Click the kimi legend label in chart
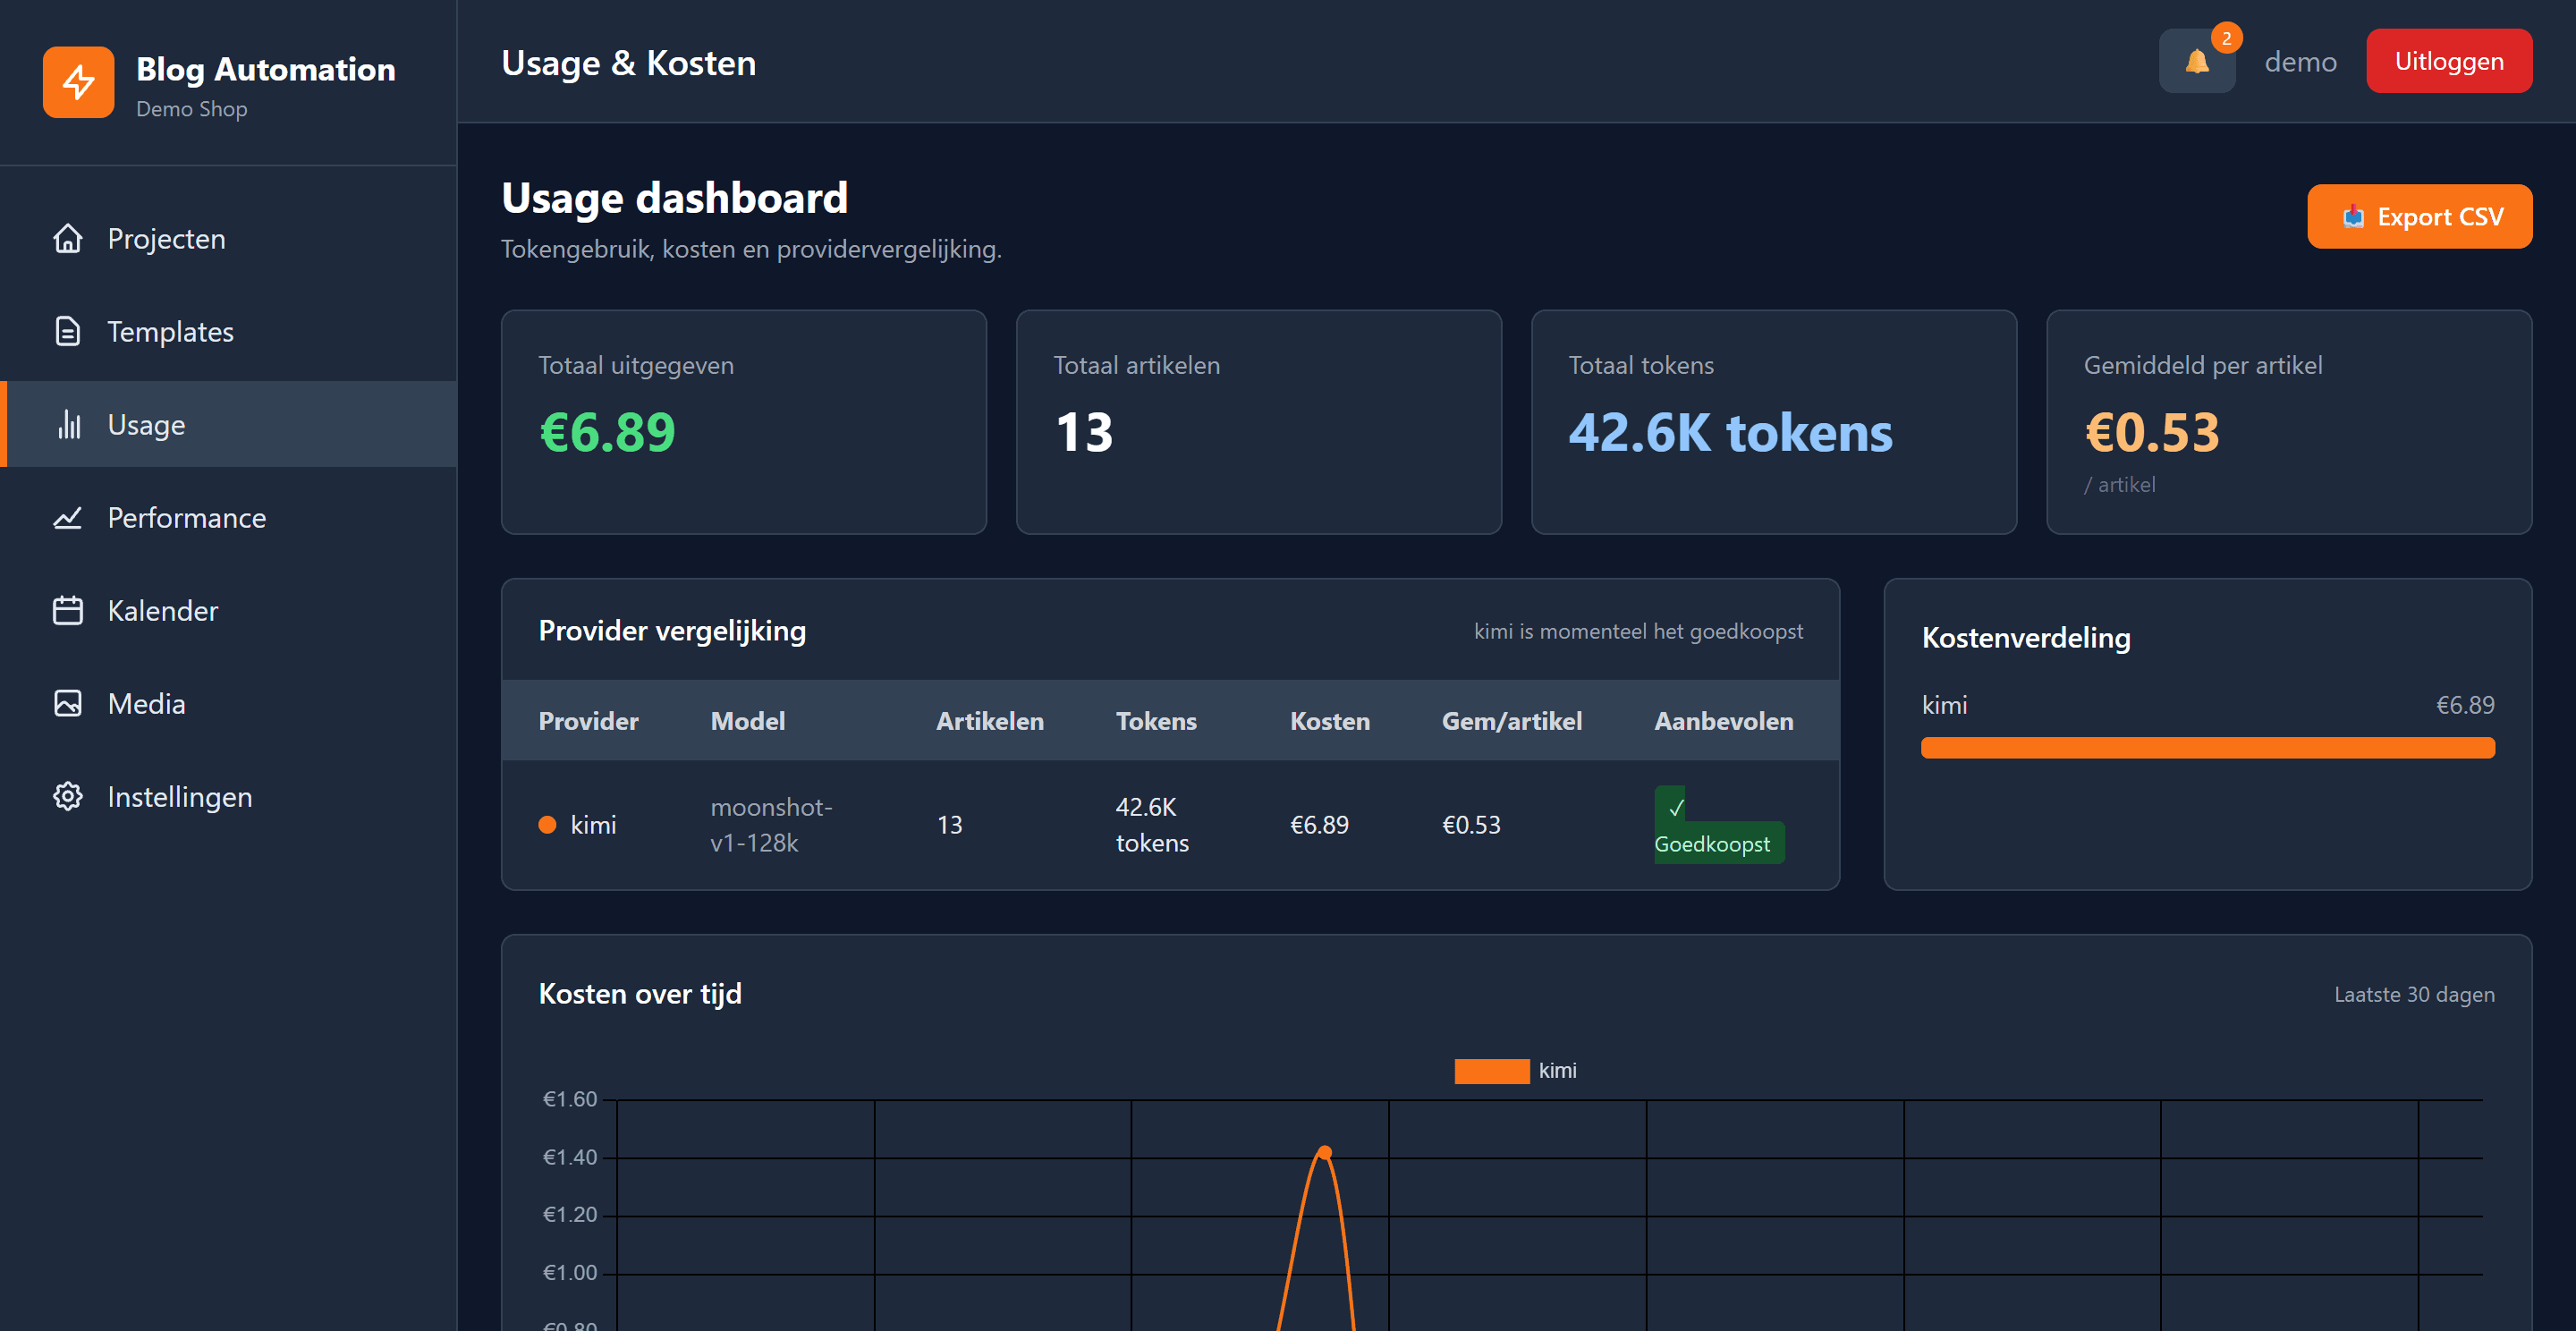 [x=1557, y=1071]
